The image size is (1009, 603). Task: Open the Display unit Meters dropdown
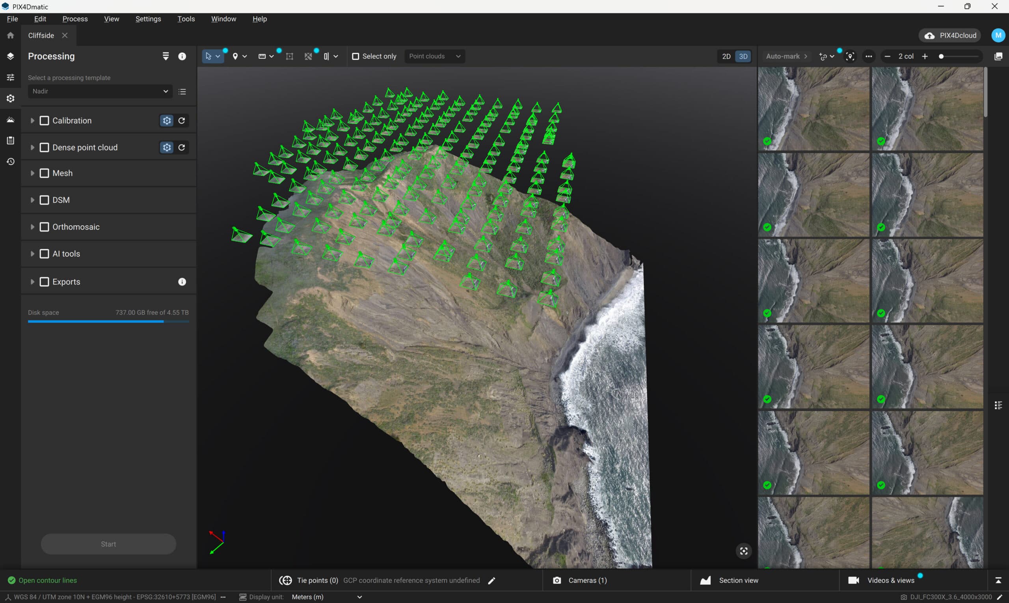326,597
